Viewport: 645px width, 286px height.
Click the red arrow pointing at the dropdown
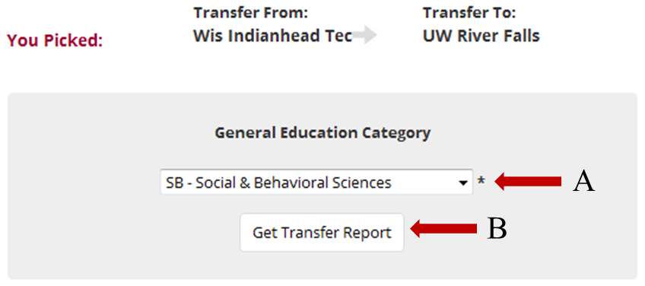tap(528, 182)
